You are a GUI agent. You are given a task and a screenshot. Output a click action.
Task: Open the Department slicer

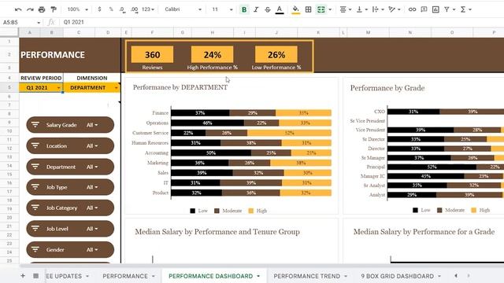(70, 167)
